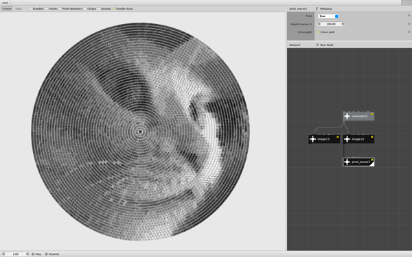
Task: Click the Network panel label
Action: tap(295, 45)
